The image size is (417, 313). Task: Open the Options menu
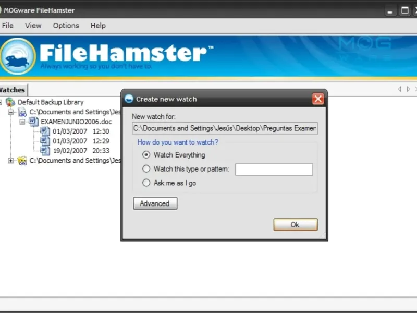66,26
